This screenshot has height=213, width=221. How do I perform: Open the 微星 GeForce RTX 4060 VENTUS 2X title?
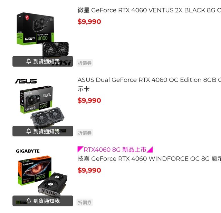coord(149,10)
